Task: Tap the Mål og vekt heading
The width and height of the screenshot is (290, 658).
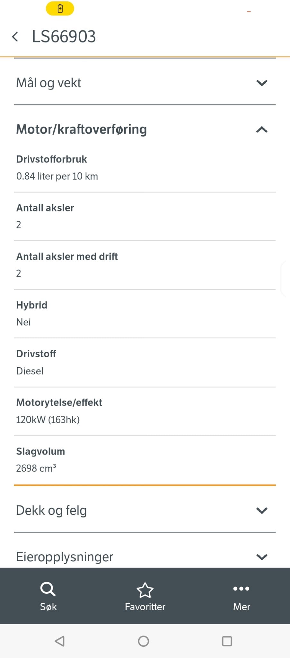Action: 48,83
